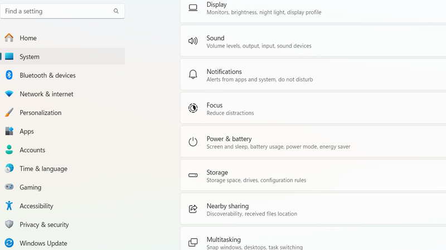Open the Accounts section

62,150
